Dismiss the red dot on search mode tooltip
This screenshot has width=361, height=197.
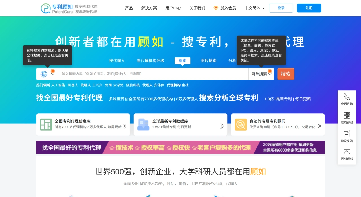pyautogui.click(x=270, y=71)
